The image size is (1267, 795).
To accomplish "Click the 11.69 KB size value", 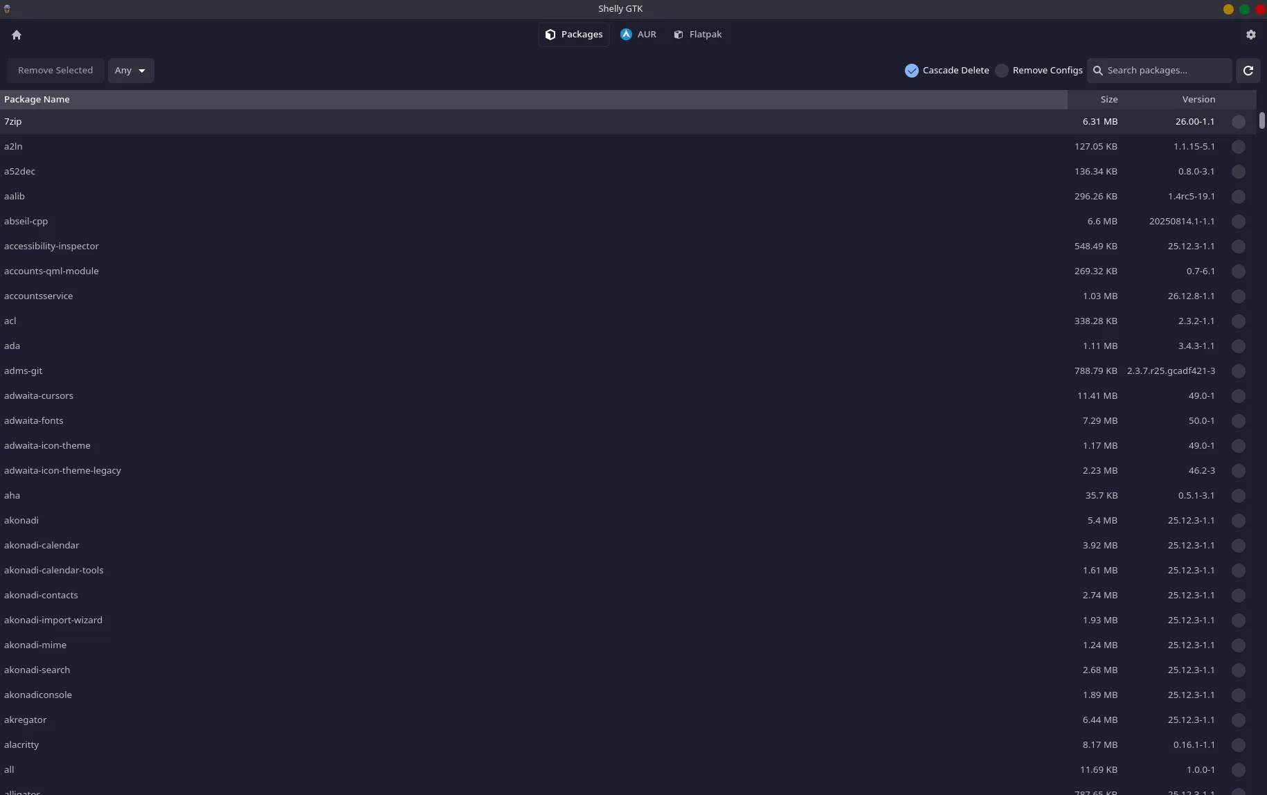I will [x=1099, y=769].
